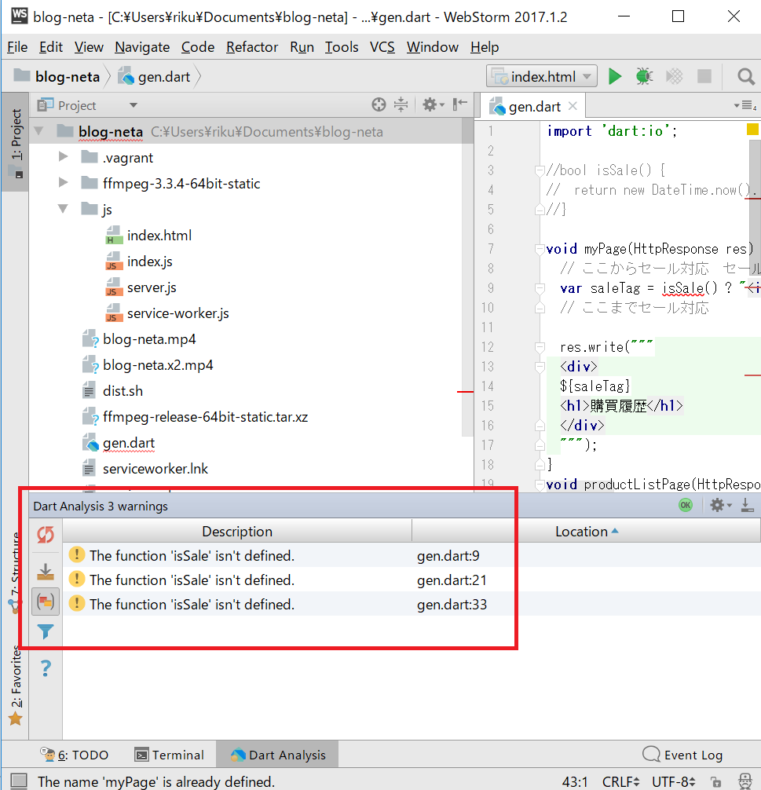Fold the commented block at line 3
The height and width of the screenshot is (790, 761).
[x=540, y=170]
